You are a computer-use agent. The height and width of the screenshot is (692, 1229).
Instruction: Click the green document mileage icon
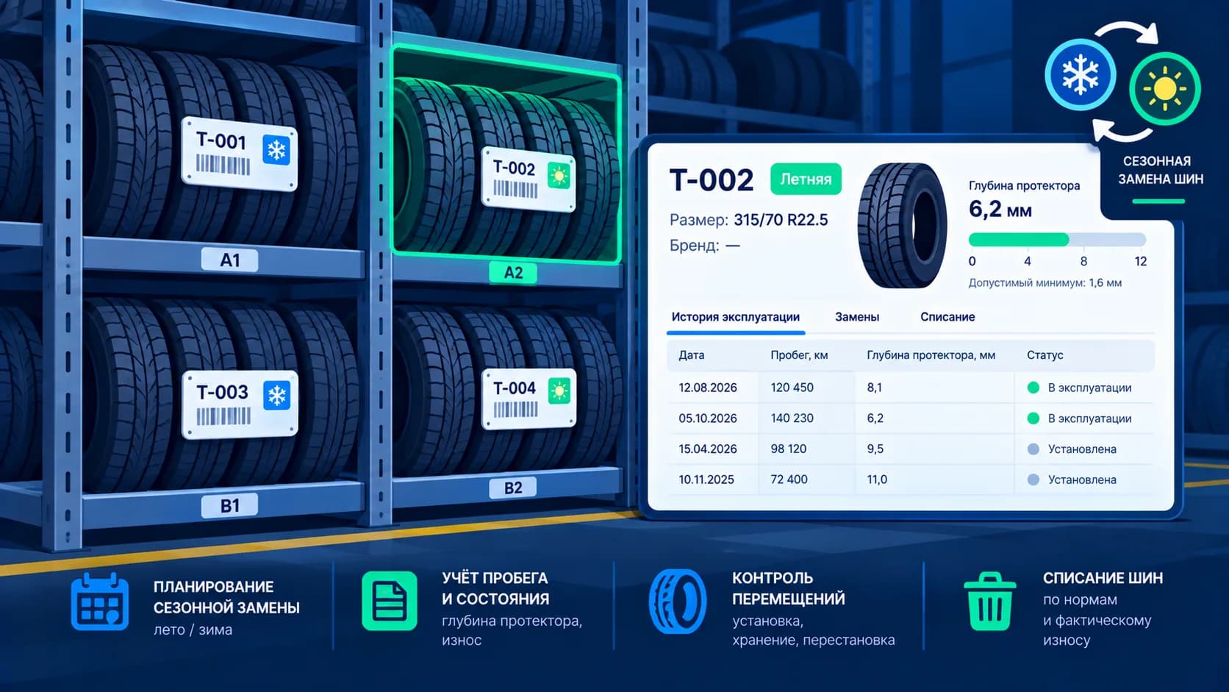[390, 601]
